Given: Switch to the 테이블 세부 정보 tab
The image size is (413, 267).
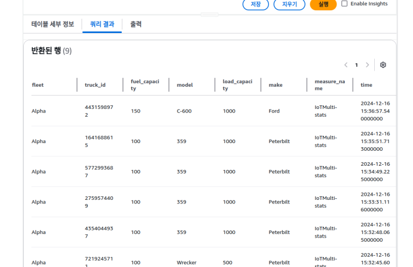Looking at the screenshot, I should [x=53, y=24].
